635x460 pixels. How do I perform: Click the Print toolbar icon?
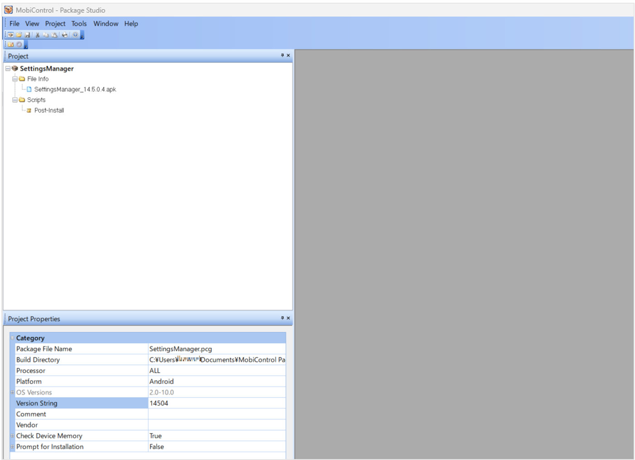point(65,35)
